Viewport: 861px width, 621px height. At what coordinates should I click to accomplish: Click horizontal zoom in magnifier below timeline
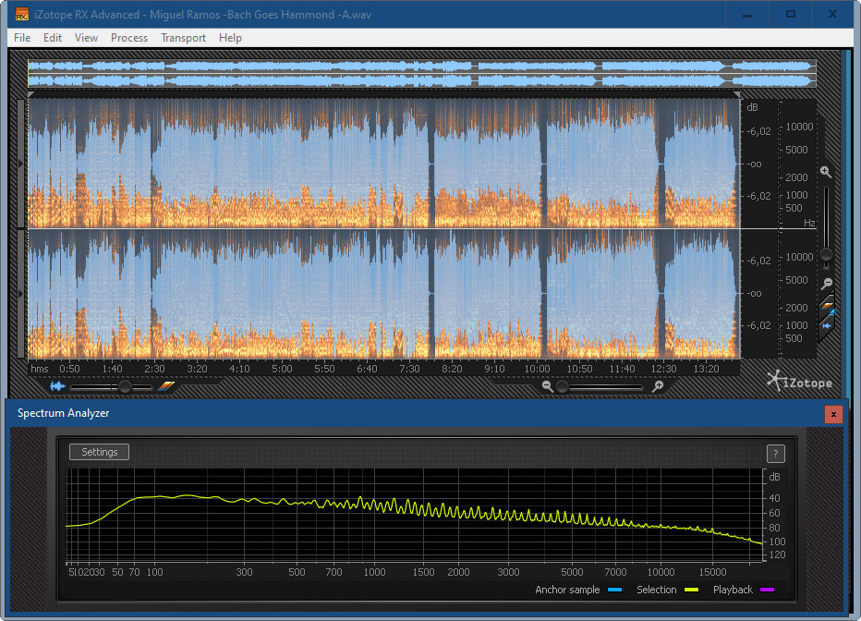(658, 386)
